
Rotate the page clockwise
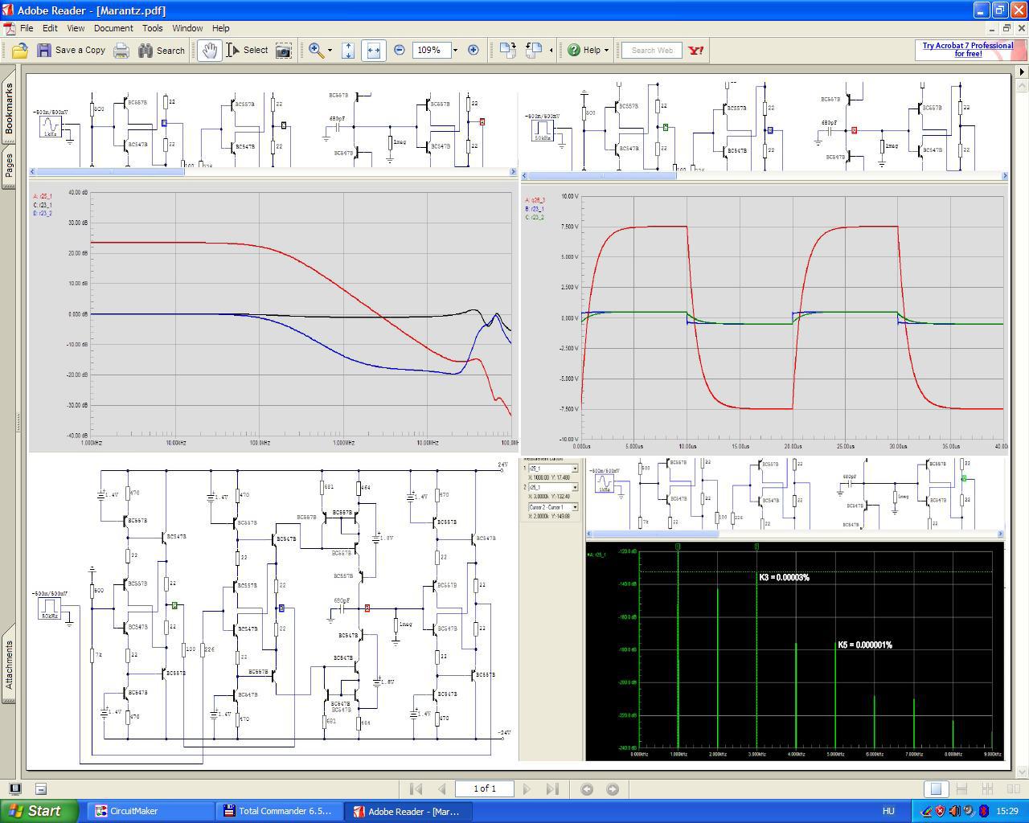507,51
